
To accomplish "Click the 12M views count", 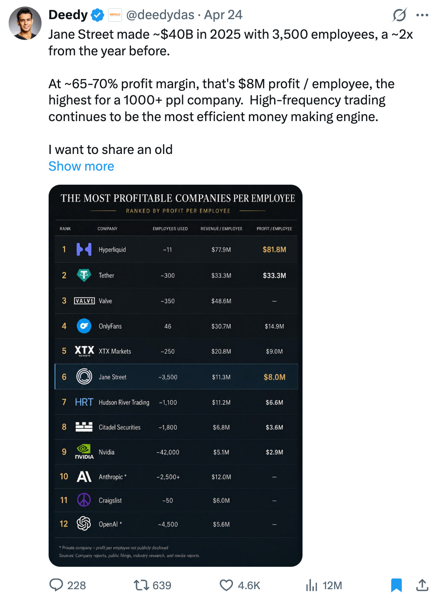I will 332,585.
